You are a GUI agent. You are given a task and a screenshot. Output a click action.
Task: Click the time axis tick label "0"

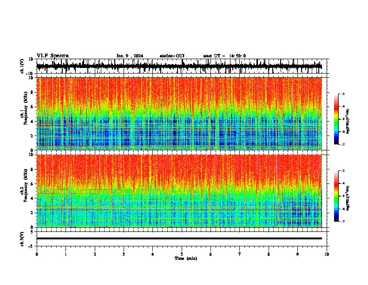37,254
